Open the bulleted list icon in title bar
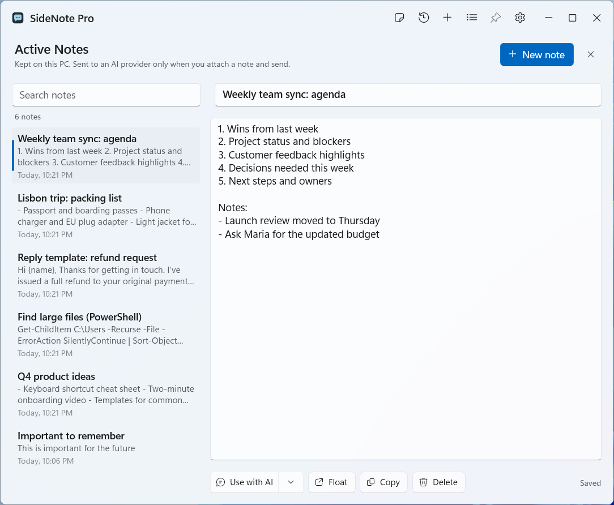 click(x=472, y=18)
